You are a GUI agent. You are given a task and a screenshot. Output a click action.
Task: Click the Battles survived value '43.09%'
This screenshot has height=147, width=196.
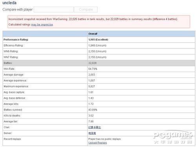pos(93,110)
